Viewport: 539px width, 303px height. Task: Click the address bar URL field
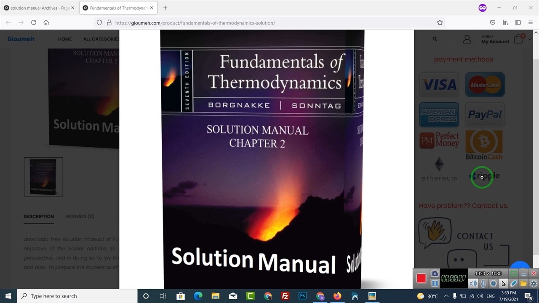click(269, 23)
